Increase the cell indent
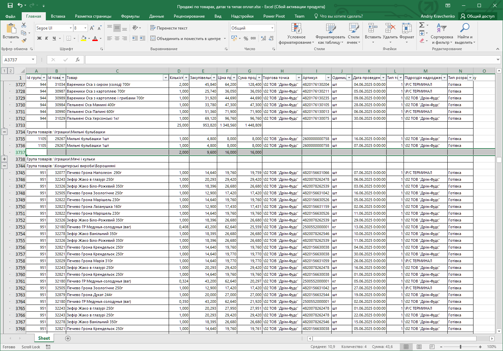 [x=143, y=38]
